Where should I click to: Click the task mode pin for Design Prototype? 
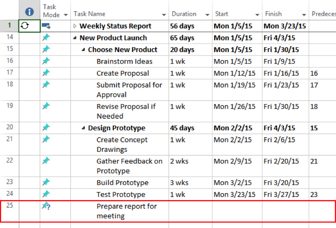[46, 128]
